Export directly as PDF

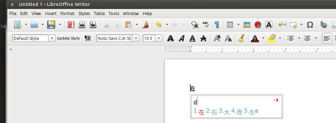pyautogui.click(x=71, y=25)
